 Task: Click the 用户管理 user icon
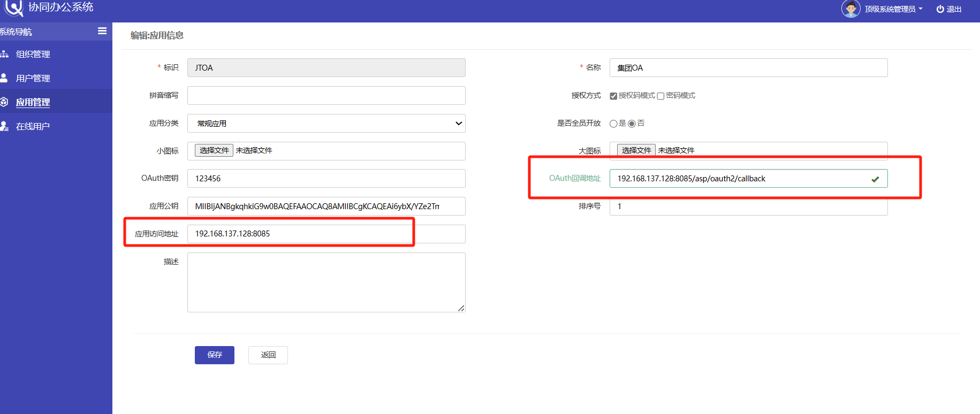[4, 78]
